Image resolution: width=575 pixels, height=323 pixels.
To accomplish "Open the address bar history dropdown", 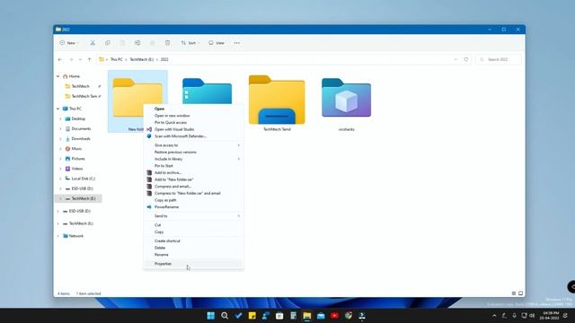I will (456, 59).
